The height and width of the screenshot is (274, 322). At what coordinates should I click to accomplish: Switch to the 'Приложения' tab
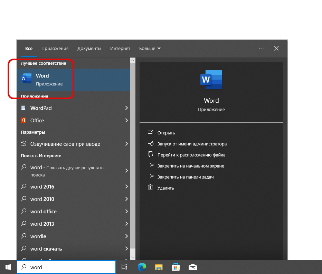pos(55,49)
